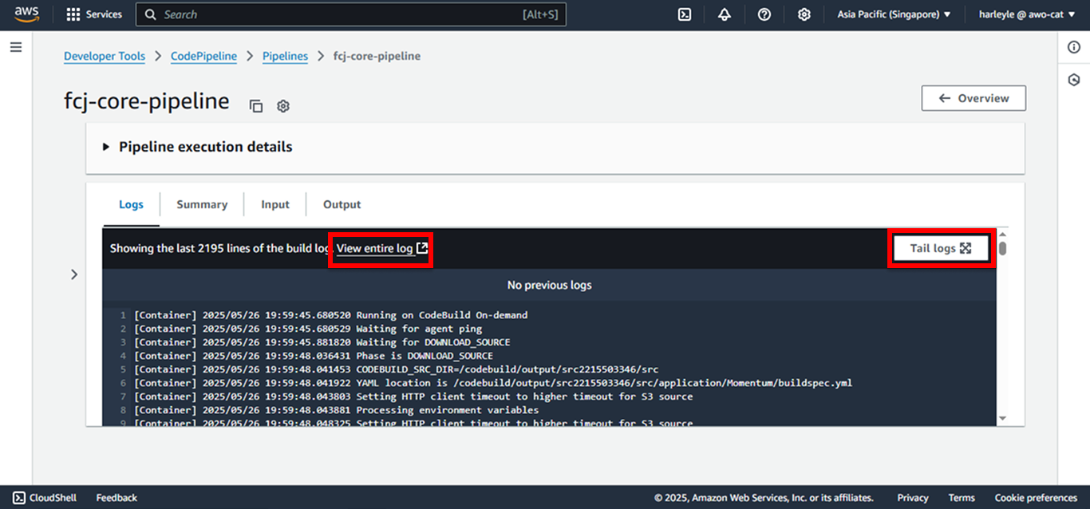Open the notifications bell
Screen dimensions: 1090x509
725,14
